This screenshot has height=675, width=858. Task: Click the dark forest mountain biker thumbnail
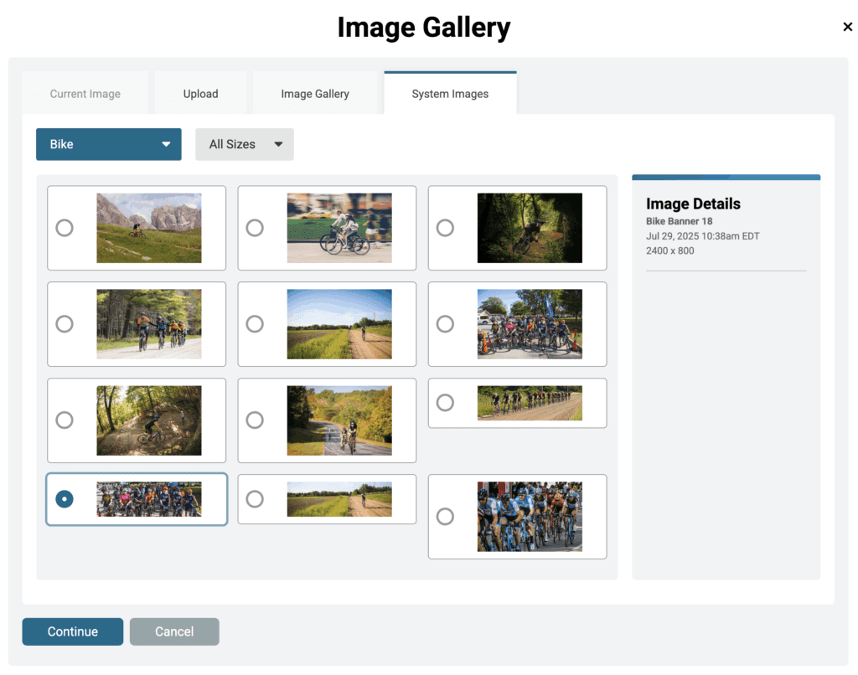(530, 228)
